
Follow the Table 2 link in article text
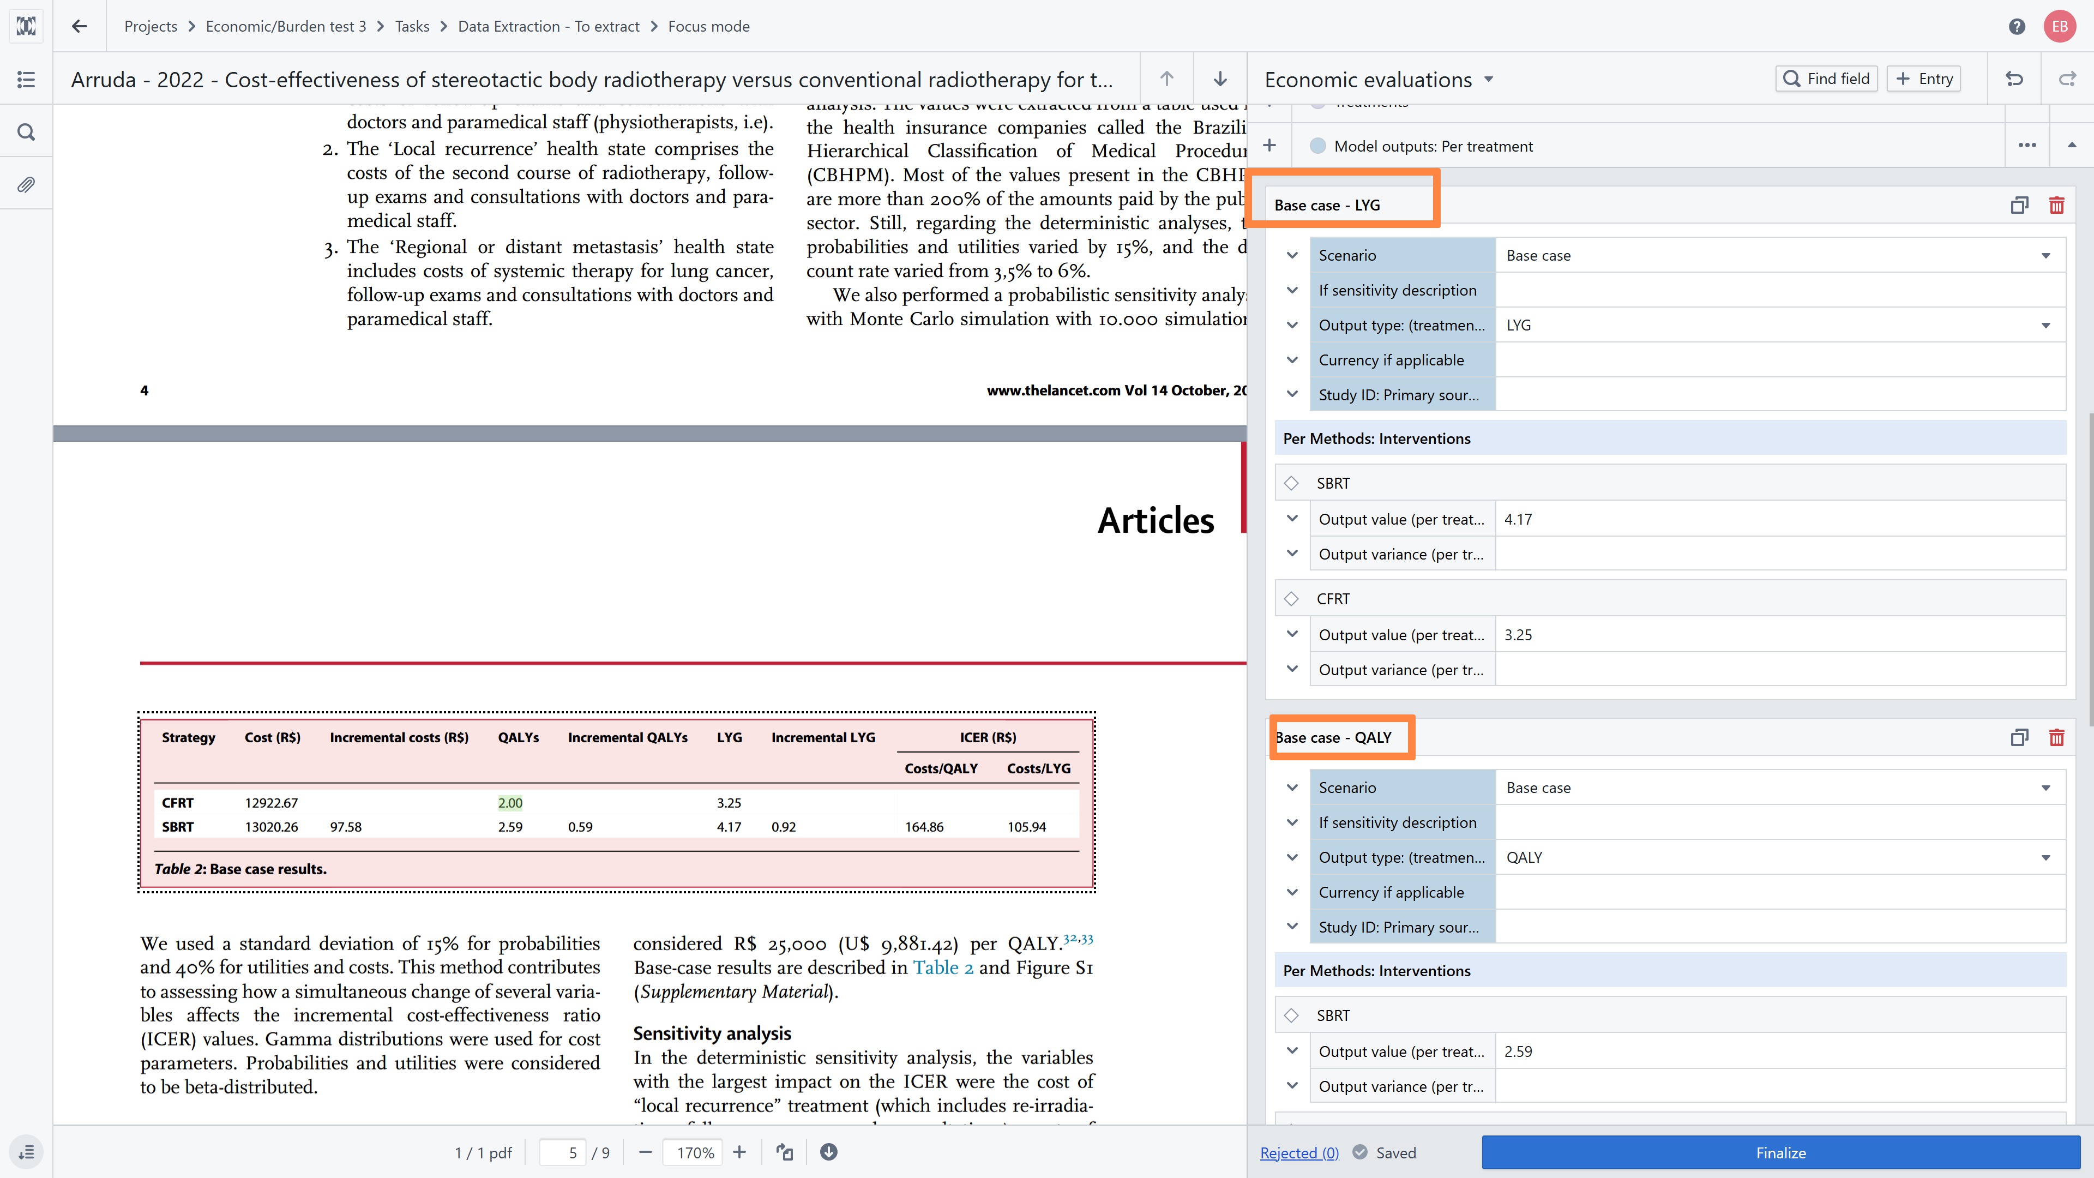click(x=943, y=967)
